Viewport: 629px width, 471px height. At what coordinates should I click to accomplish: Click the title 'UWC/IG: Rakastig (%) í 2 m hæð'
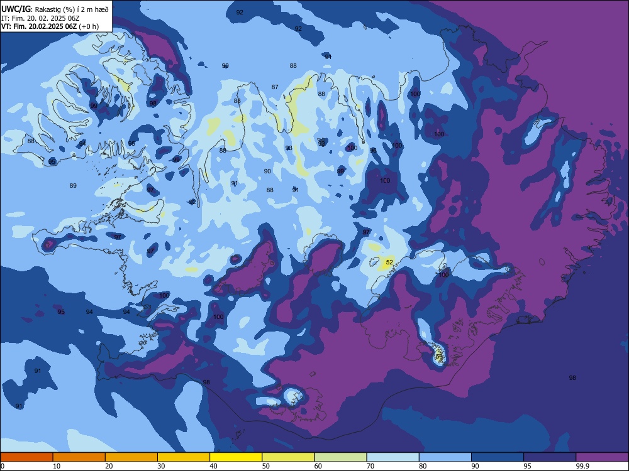pos(55,9)
